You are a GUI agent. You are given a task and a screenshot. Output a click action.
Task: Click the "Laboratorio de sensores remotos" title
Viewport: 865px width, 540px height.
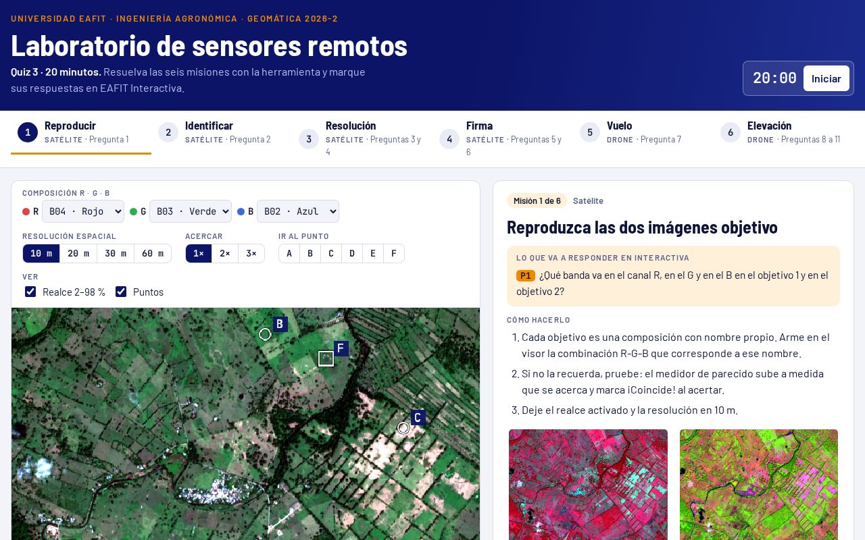tap(209, 45)
